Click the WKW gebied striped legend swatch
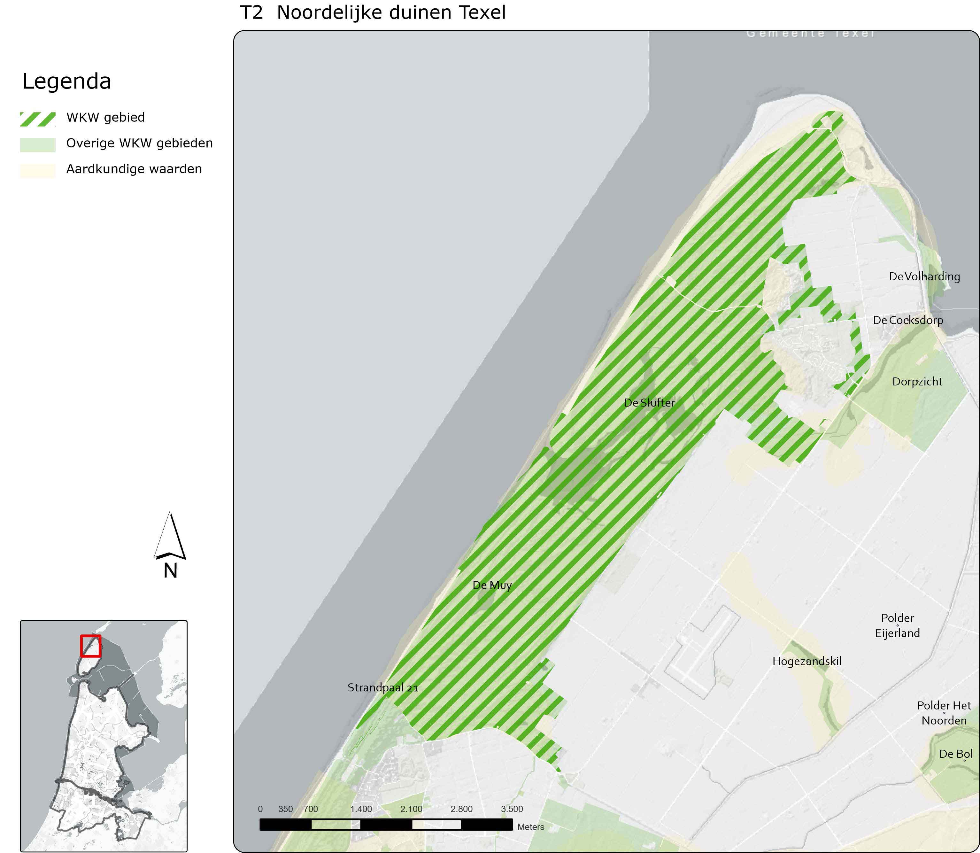Viewport: 980px width, 853px height. tap(38, 119)
